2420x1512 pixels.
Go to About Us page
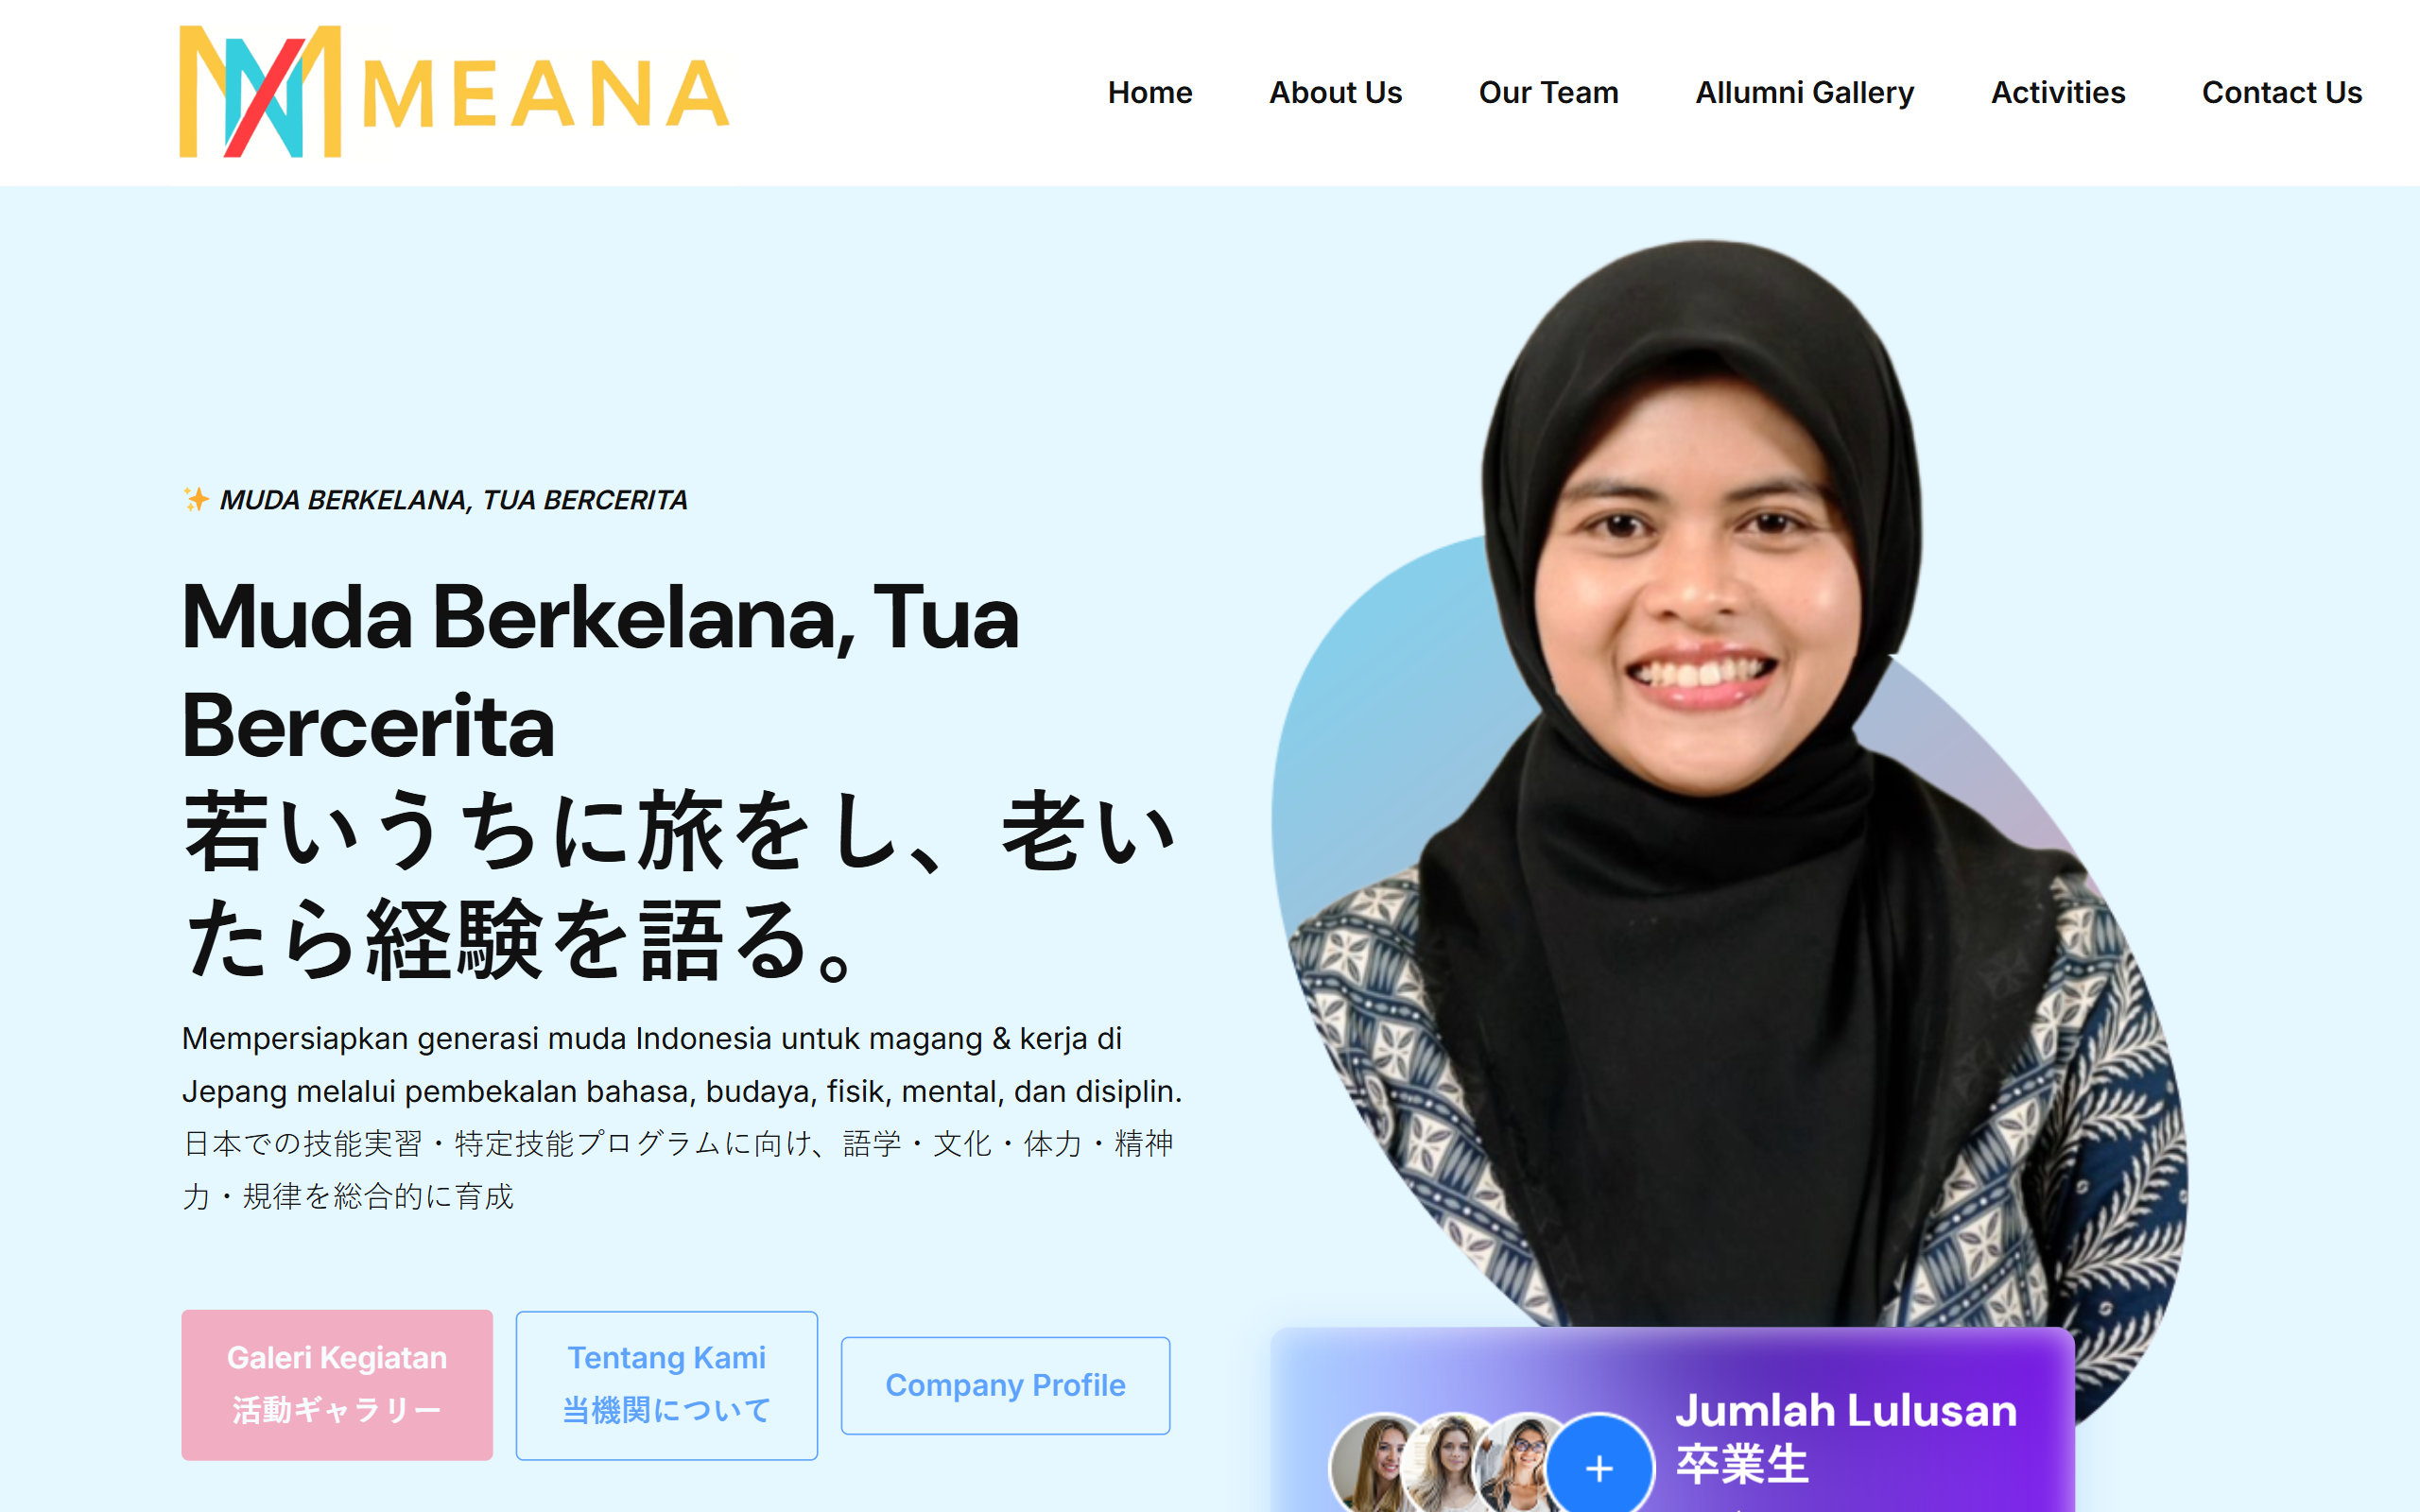[x=1335, y=92]
